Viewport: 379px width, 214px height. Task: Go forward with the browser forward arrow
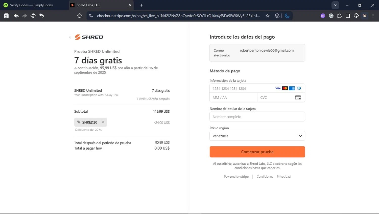(x=25, y=16)
